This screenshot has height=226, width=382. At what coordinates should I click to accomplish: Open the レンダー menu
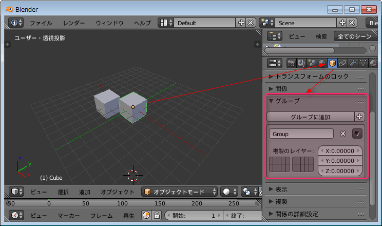(x=74, y=23)
